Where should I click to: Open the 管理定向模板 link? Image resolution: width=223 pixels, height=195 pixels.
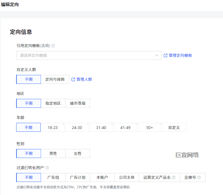(180, 55)
